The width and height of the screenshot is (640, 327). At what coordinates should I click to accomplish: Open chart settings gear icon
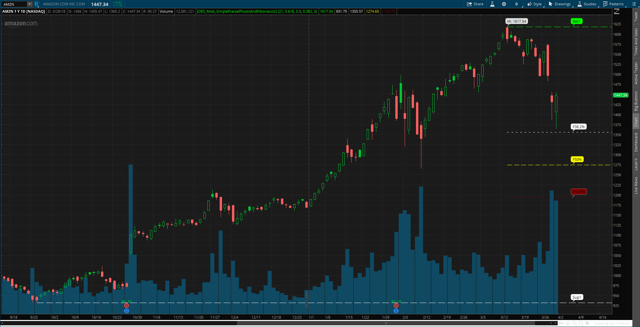pos(504,4)
